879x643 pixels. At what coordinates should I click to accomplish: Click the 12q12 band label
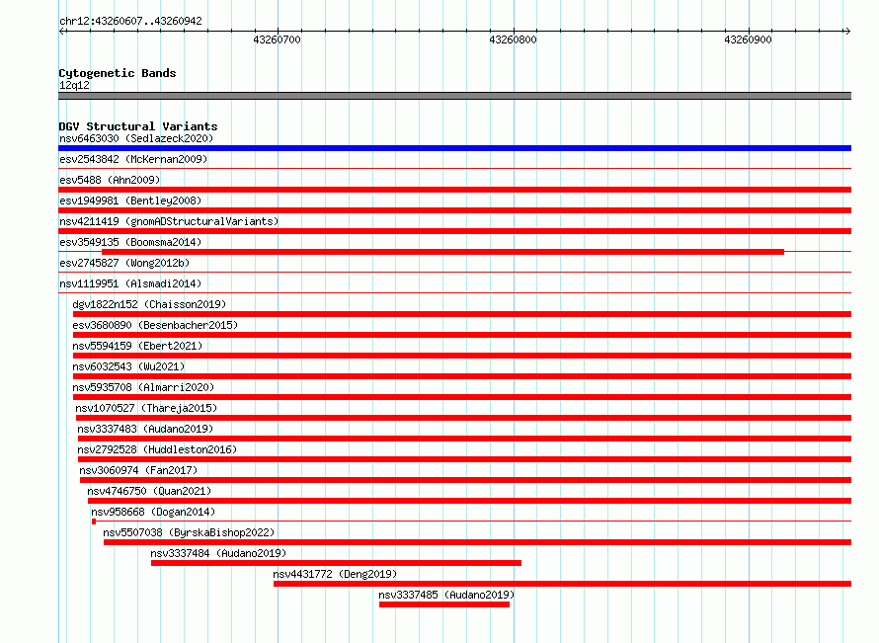pos(74,85)
